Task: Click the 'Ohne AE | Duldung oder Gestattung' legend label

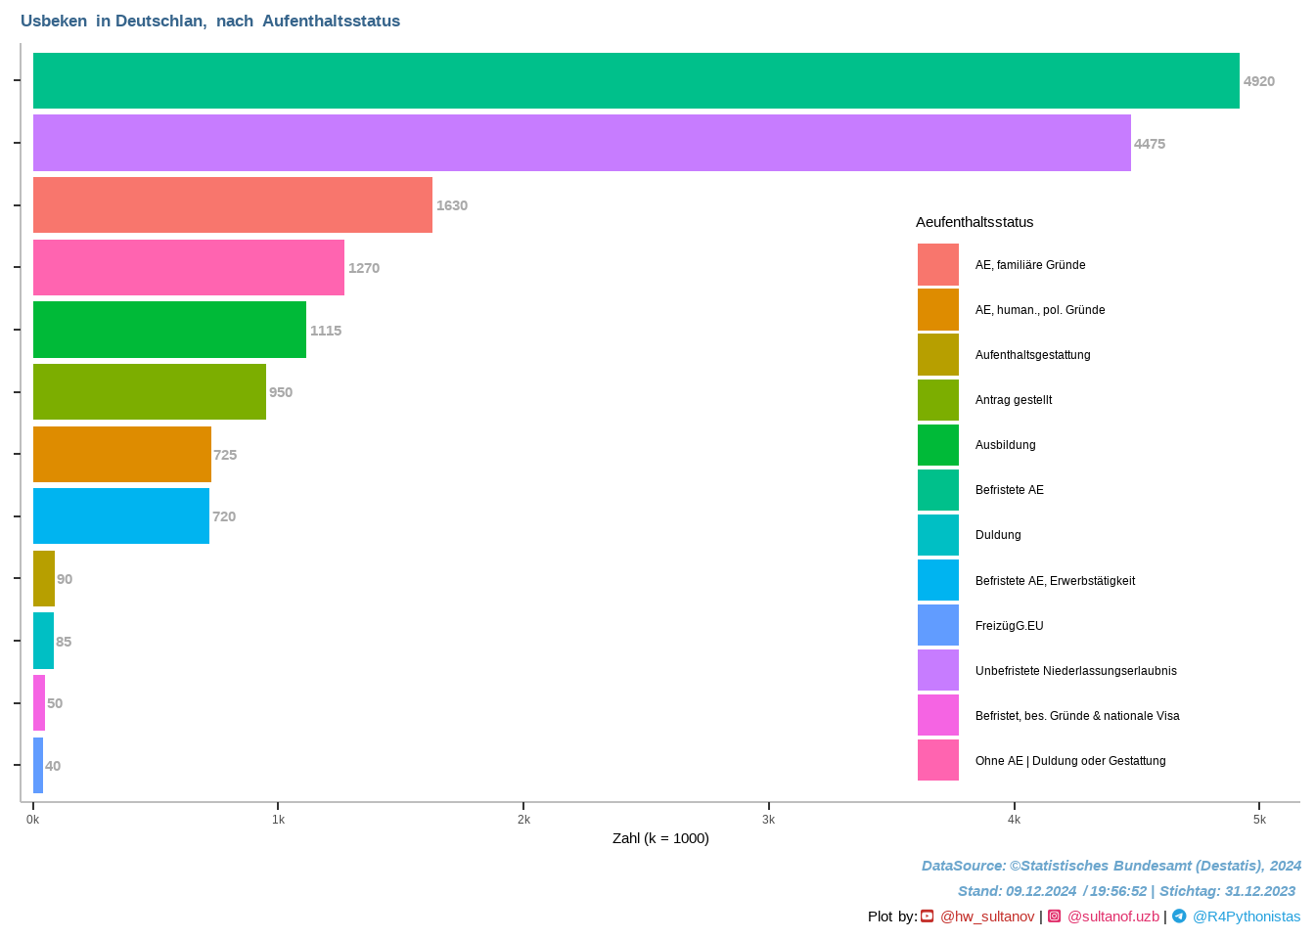Action: coord(1069,761)
